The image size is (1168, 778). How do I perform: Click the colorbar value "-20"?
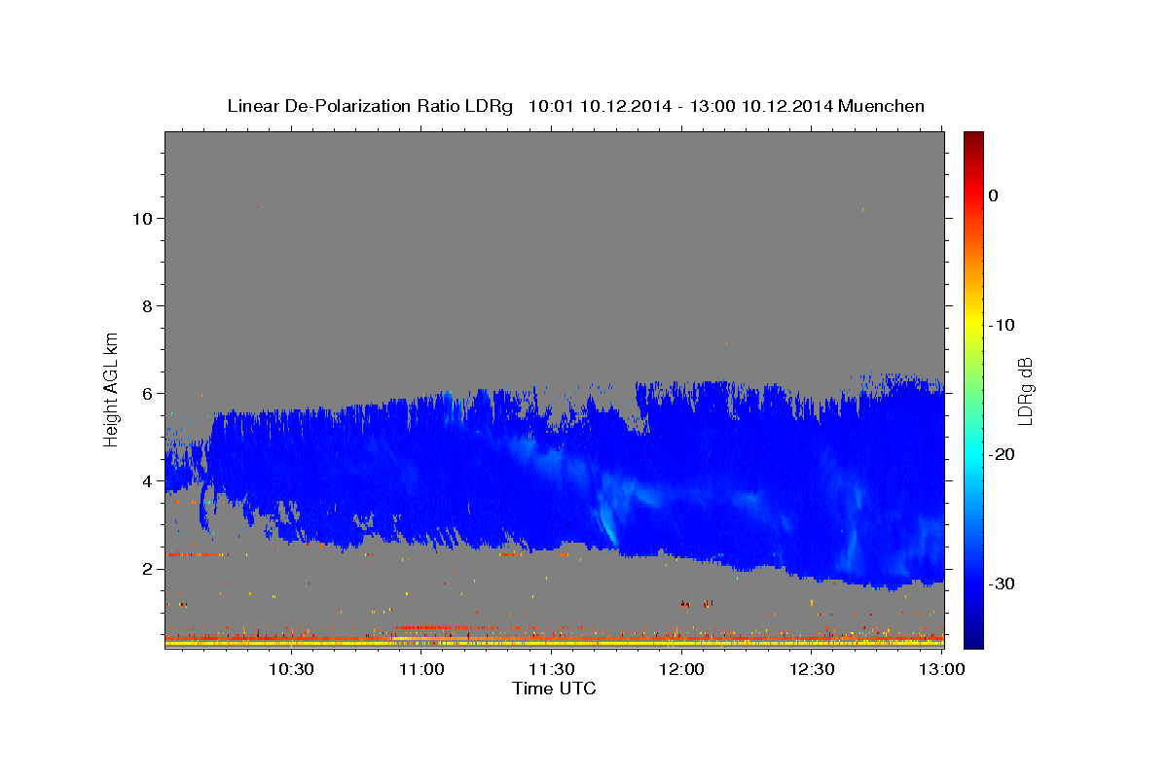[1002, 454]
